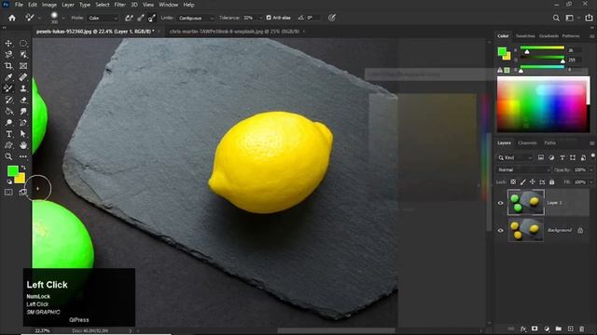Viewport: 597px width, 335px height.
Task: Enable Sampling: Once option
Action: click(141, 18)
